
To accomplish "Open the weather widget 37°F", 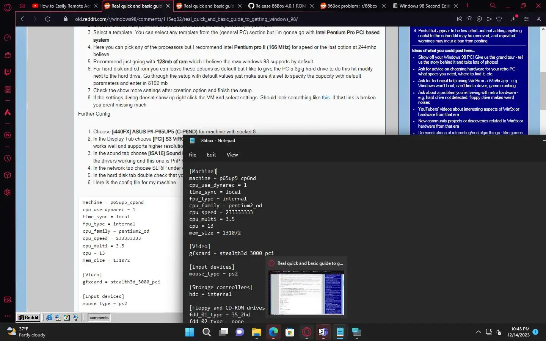I will click(27, 332).
